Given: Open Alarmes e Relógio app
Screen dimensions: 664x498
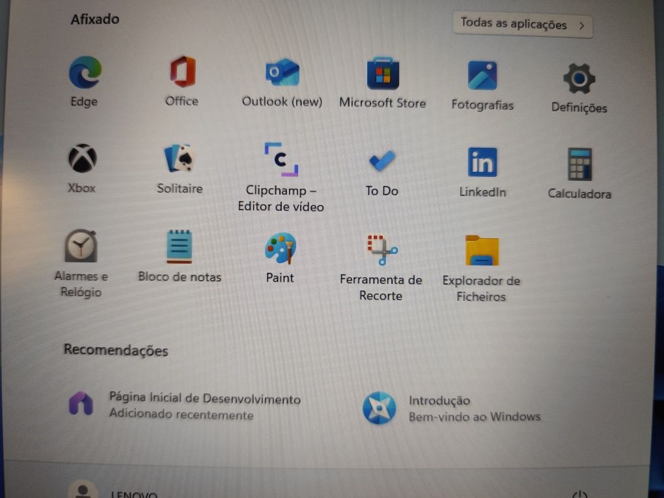Looking at the screenshot, I should [x=81, y=245].
